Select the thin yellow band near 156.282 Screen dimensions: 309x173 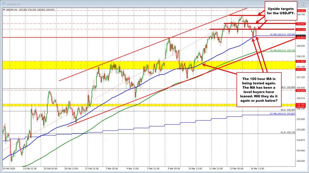click(x=127, y=105)
